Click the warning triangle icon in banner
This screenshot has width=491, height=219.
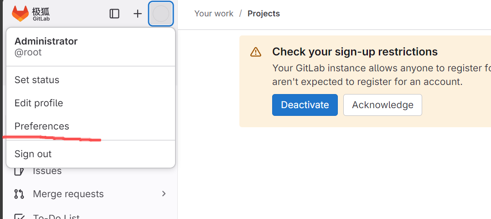tap(255, 52)
